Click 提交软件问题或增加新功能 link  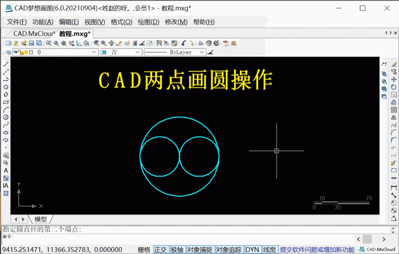point(317,250)
